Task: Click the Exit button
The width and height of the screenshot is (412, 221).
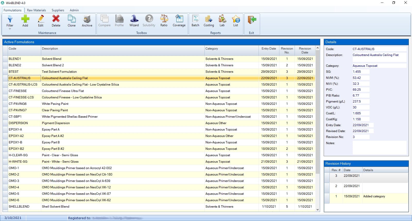Action: pyautogui.click(x=252, y=23)
